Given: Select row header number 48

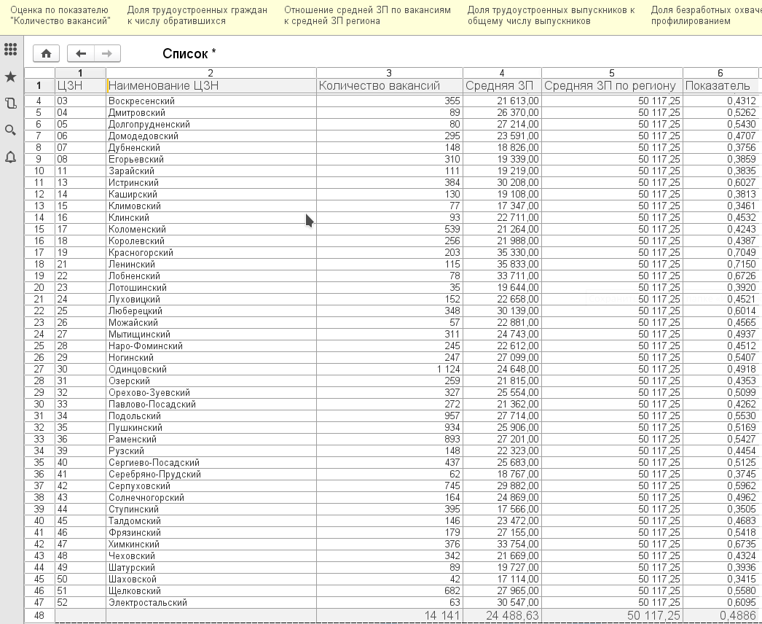Looking at the screenshot, I should click(x=39, y=616).
